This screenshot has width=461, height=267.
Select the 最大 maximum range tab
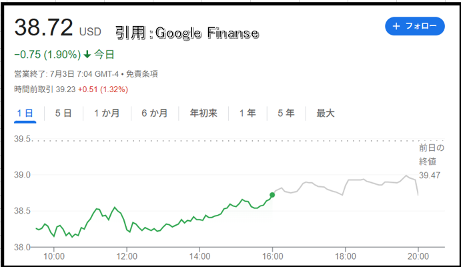tap(326, 113)
